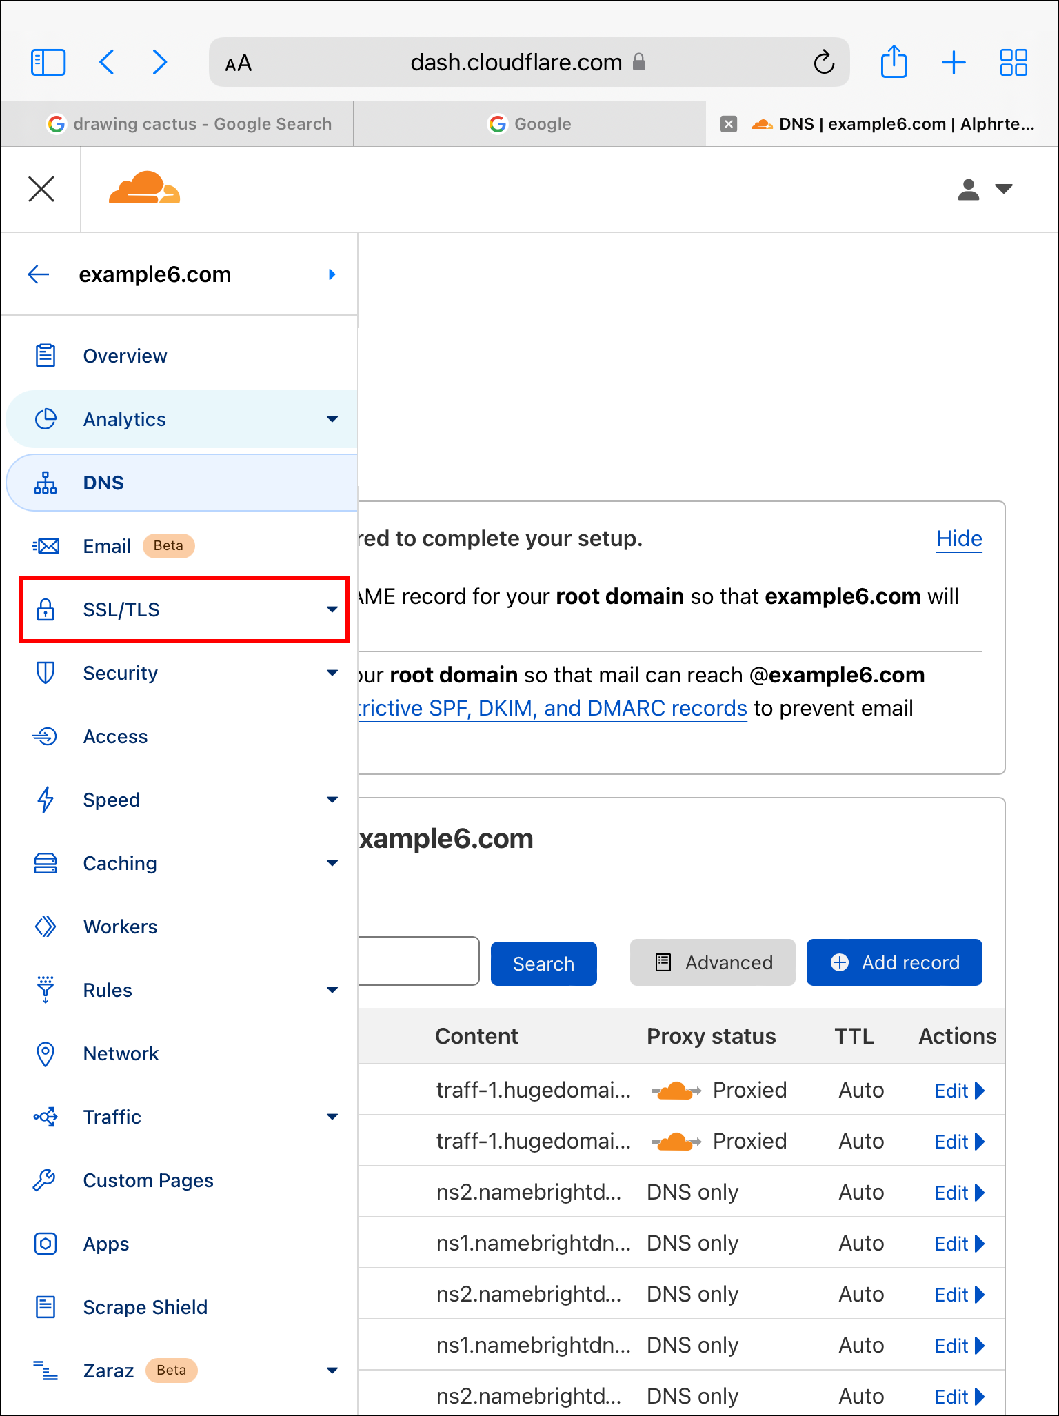Click the Security shield icon
Image resolution: width=1059 pixels, height=1416 pixels.
[46, 673]
